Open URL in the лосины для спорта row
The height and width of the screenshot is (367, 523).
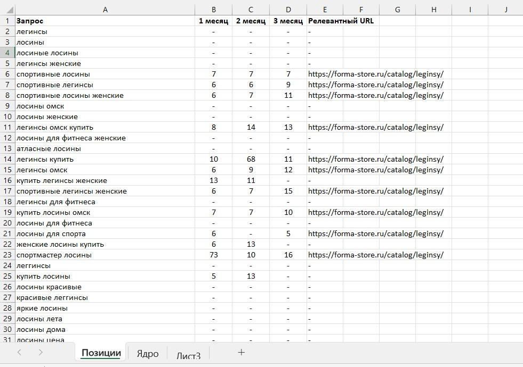pos(375,234)
